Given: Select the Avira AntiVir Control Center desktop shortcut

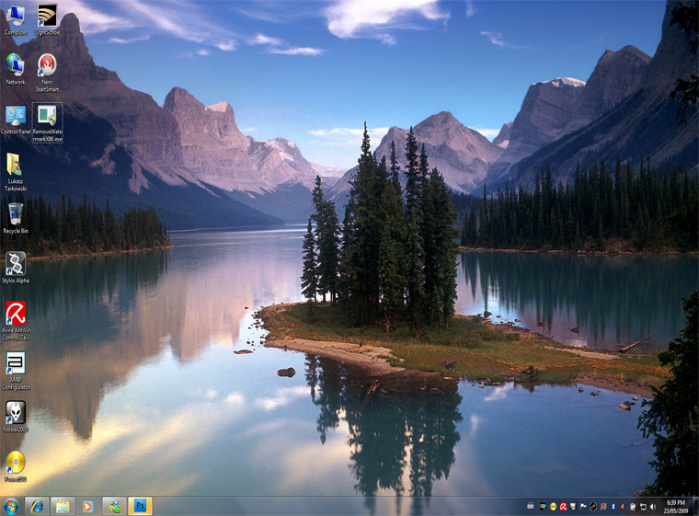Looking at the screenshot, I should 16,321.
